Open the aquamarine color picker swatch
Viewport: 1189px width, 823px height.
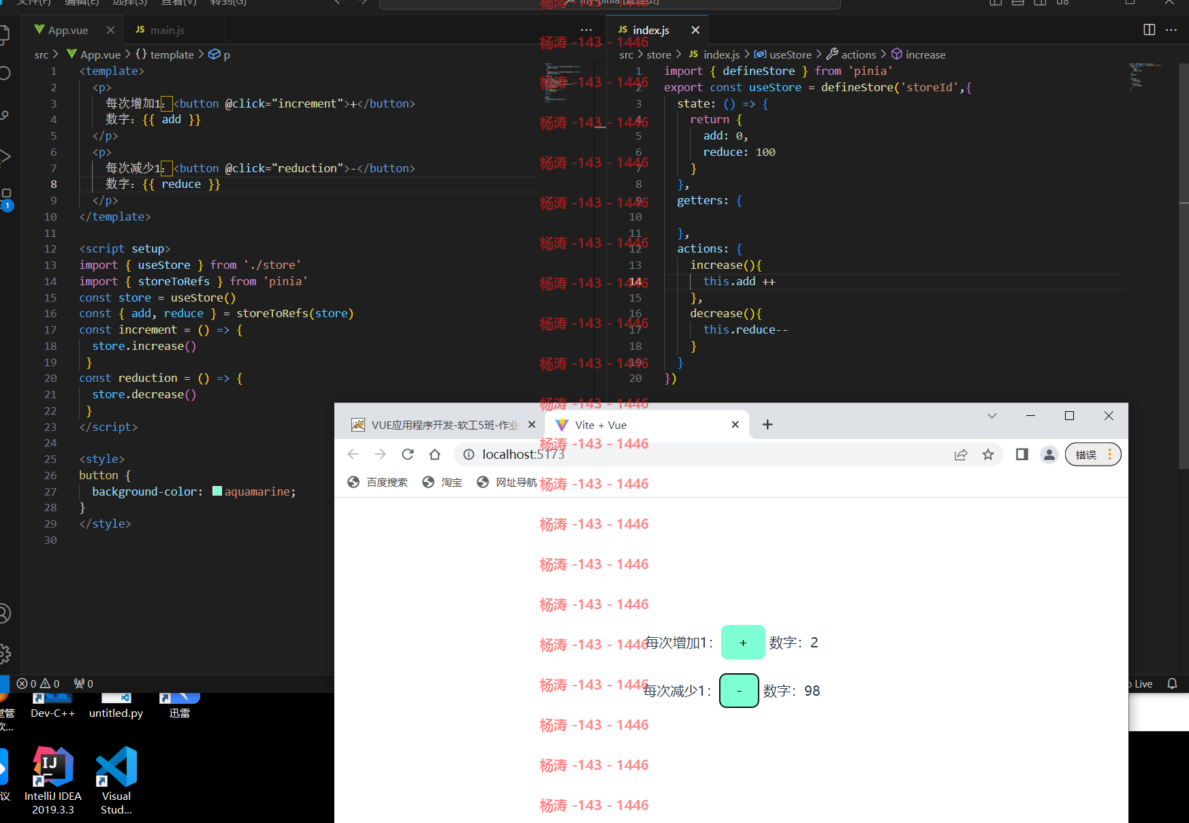pos(217,491)
